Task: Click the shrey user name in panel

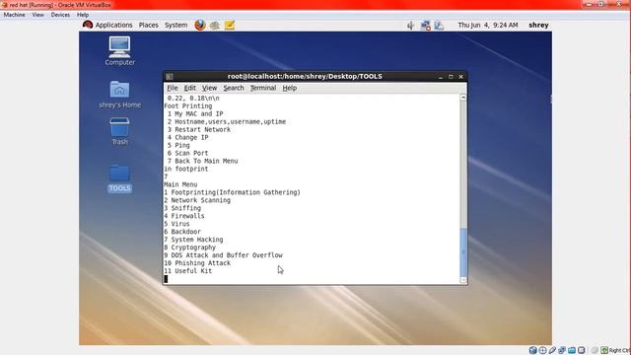Action: (x=538, y=25)
